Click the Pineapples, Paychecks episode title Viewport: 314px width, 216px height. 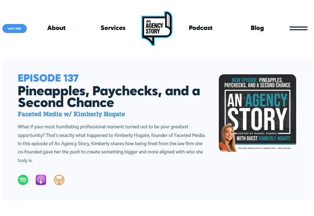pyautogui.click(x=109, y=97)
